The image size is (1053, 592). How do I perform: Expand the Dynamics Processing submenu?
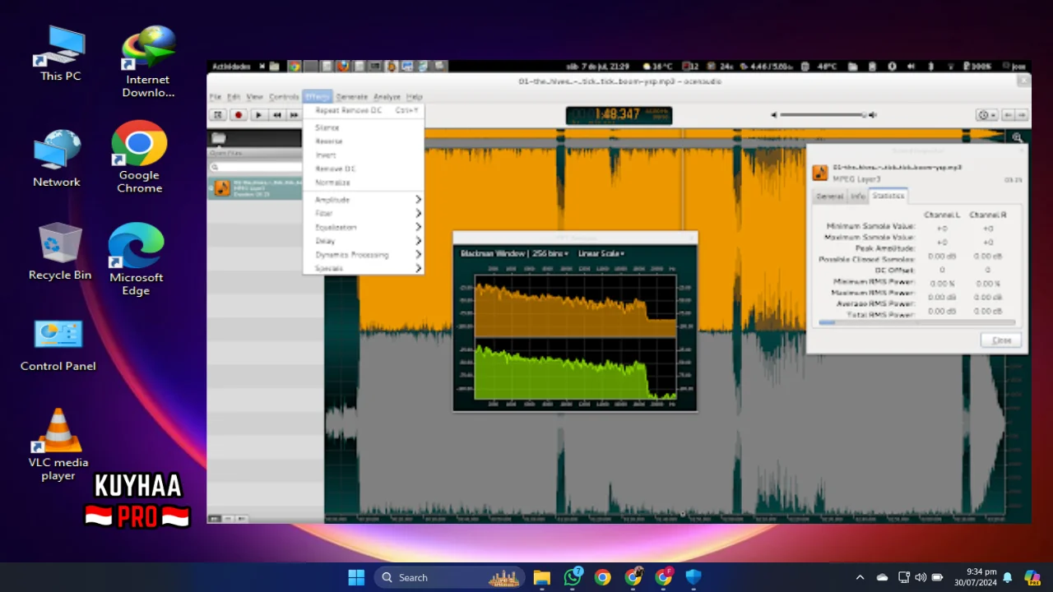(363, 255)
